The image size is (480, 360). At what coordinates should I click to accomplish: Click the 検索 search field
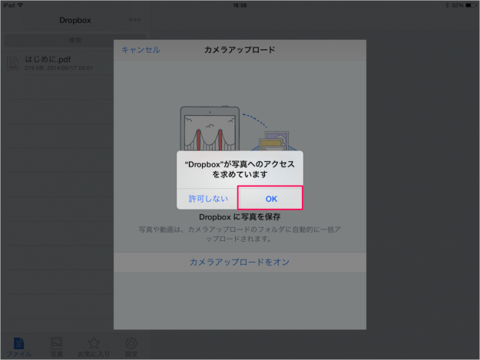pyautogui.click(x=75, y=41)
